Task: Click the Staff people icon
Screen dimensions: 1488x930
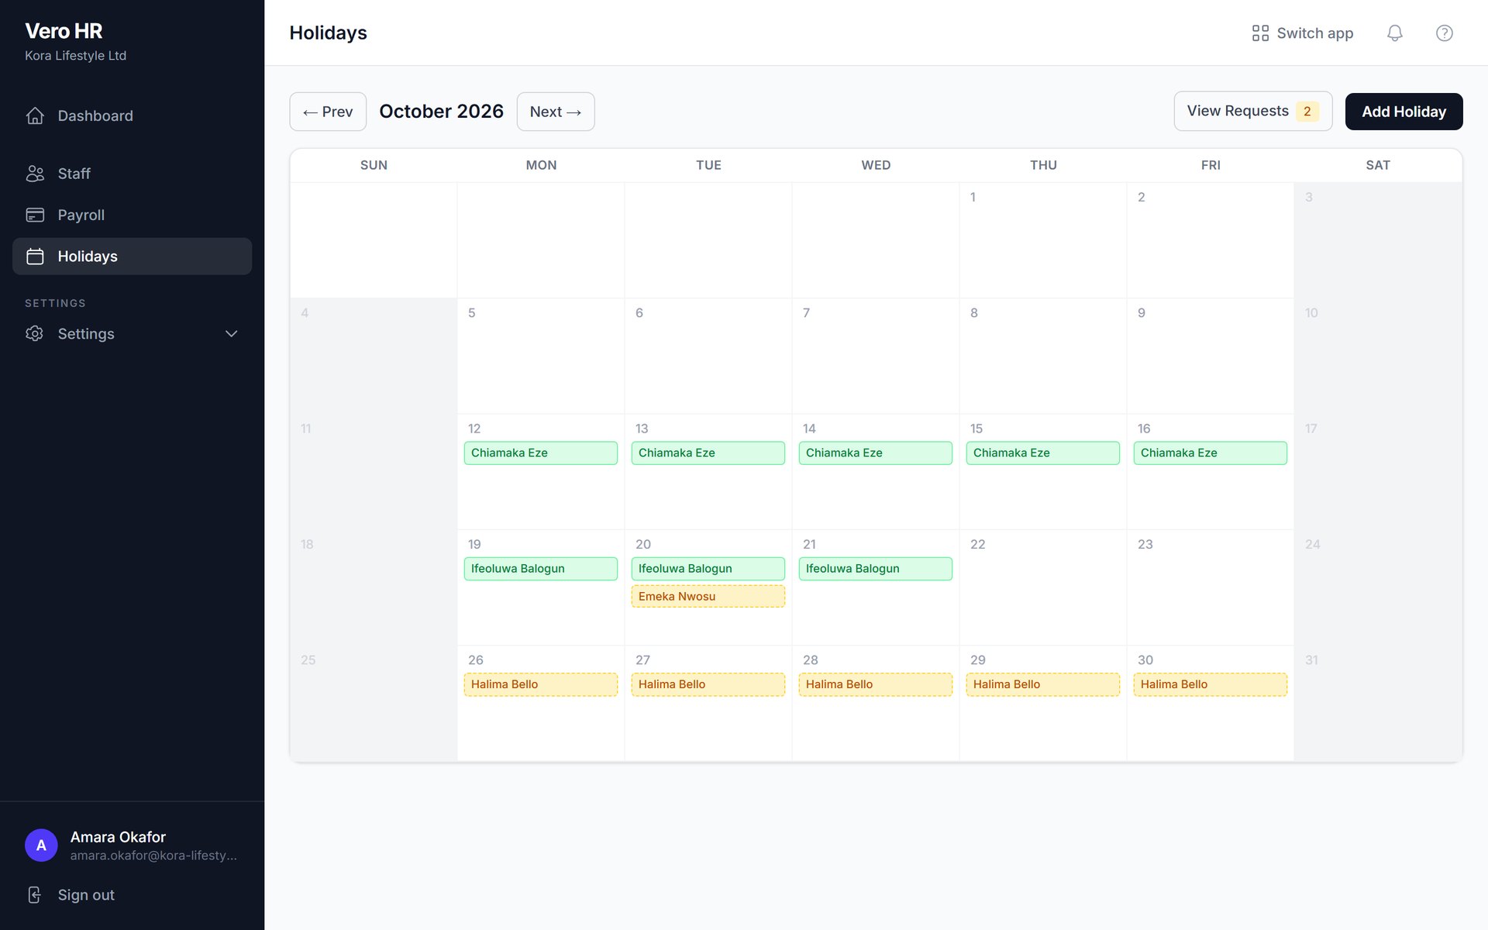Action: 35,174
